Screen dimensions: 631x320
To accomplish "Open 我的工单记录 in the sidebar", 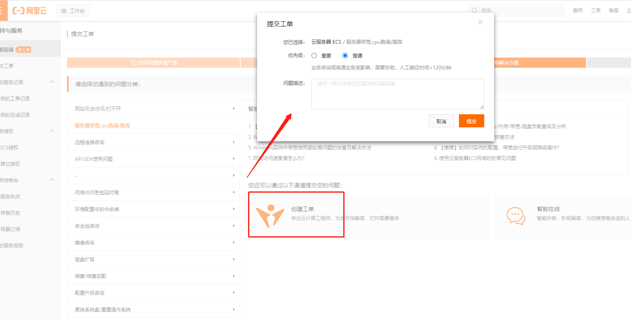I will coord(15,98).
